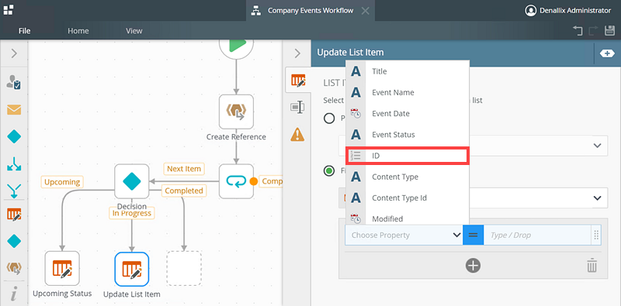This screenshot has width=621, height=306.
Task: Select the green filled radio button
Action: [x=329, y=171]
